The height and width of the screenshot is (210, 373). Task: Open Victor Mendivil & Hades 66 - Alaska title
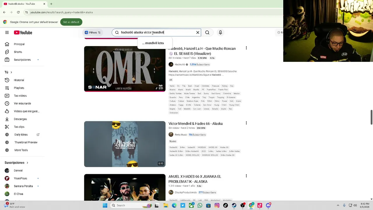coord(196,124)
